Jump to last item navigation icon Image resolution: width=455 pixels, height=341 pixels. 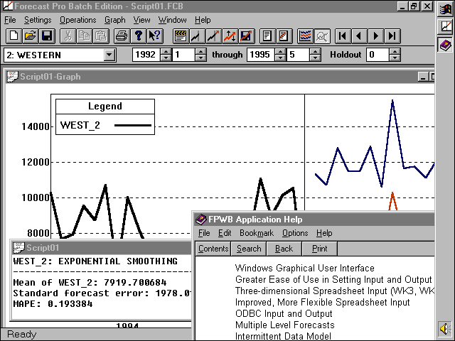click(x=392, y=36)
